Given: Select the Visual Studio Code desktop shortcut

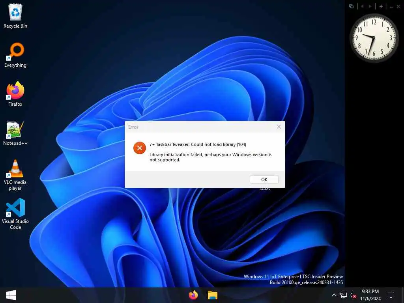Looking at the screenshot, I should coord(15,214).
